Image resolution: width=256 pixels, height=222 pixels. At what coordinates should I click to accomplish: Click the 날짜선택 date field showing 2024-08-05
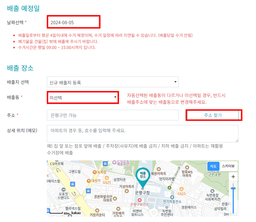coord(73,22)
